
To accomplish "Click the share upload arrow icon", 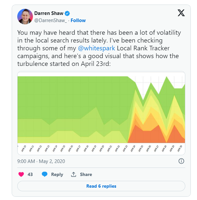I will tap(74, 174).
